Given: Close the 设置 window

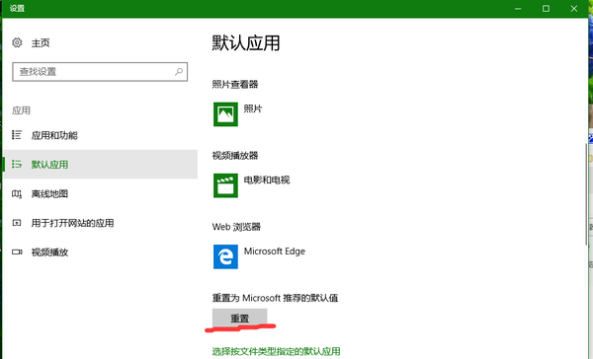Looking at the screenshot, I should pyautogui.click(x=573, y=8).
